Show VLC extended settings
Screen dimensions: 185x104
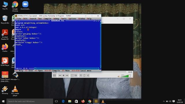pos(76,75)
